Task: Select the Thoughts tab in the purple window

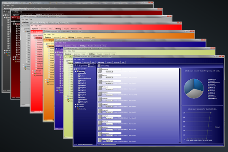Action: 90,46
